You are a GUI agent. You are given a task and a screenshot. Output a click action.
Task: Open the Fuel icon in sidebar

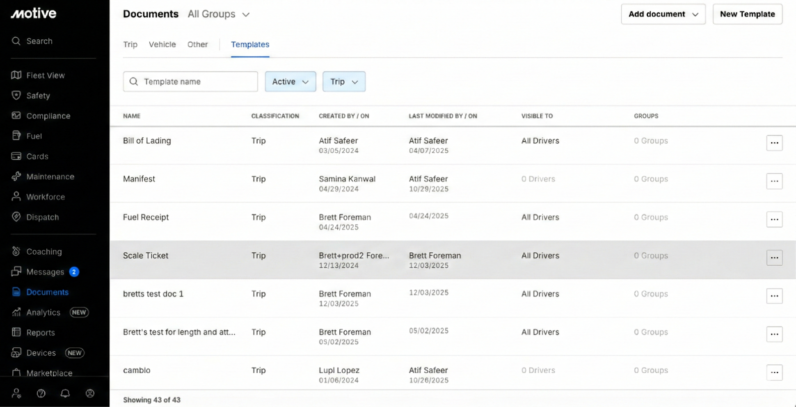click(16, 136)
